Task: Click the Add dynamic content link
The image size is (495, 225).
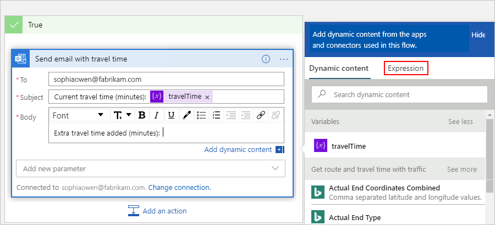Action: (238, 150)
